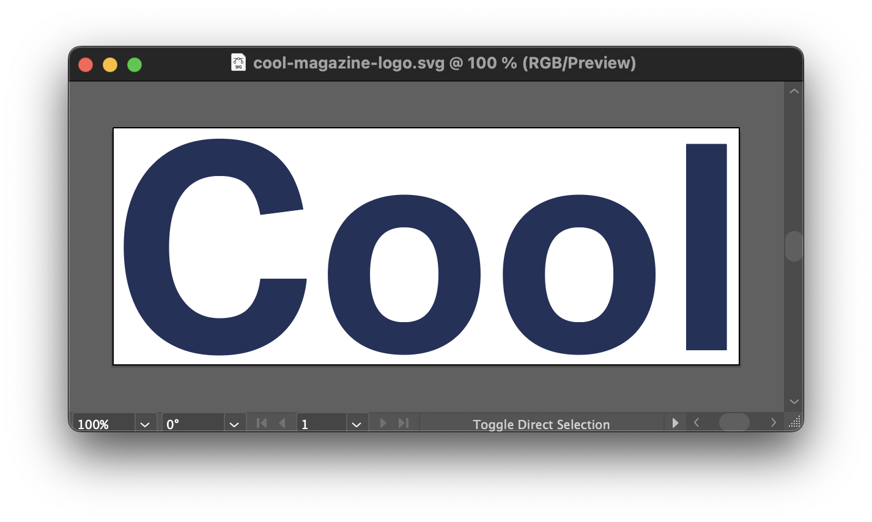Image resolution: width=872 pixels, height=522 pixels.
Task: Click the window resize grip corner
Action: pos(794,422)
